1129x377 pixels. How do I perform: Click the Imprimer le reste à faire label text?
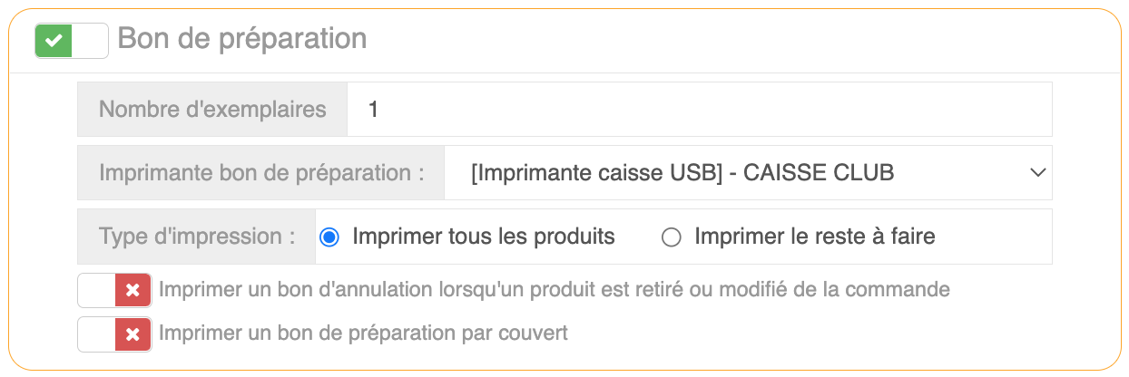click(x=814, y=237)
